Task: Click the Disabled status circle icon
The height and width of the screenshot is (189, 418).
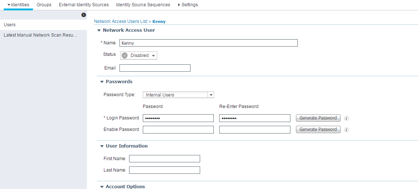Action: point(125,55)
